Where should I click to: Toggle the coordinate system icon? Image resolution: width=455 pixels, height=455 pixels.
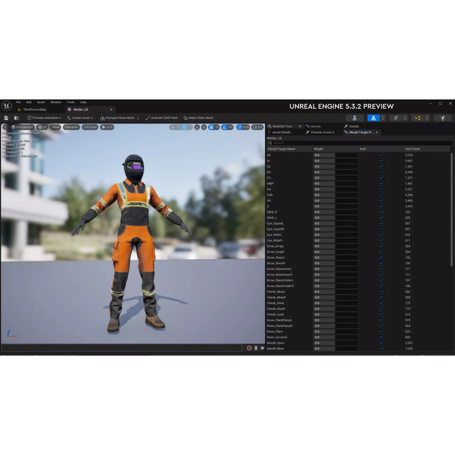coord(197,127)
